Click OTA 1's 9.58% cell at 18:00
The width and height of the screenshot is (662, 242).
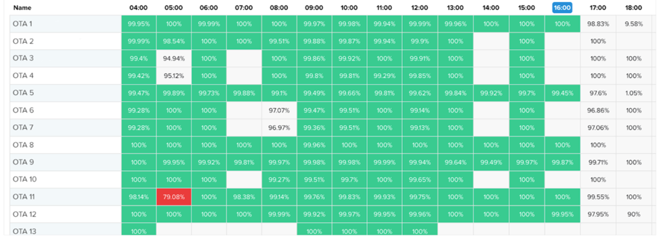point(634,24)
